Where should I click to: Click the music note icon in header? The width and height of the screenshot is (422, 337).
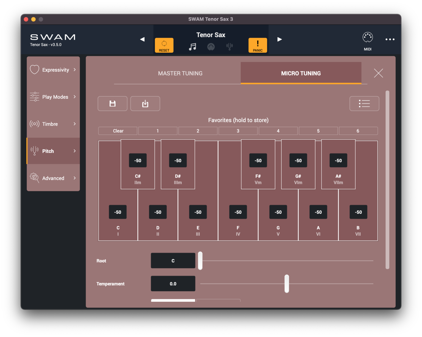coord(193,46)
